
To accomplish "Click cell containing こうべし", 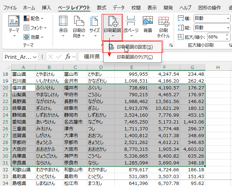I will (x=101, y=156).
